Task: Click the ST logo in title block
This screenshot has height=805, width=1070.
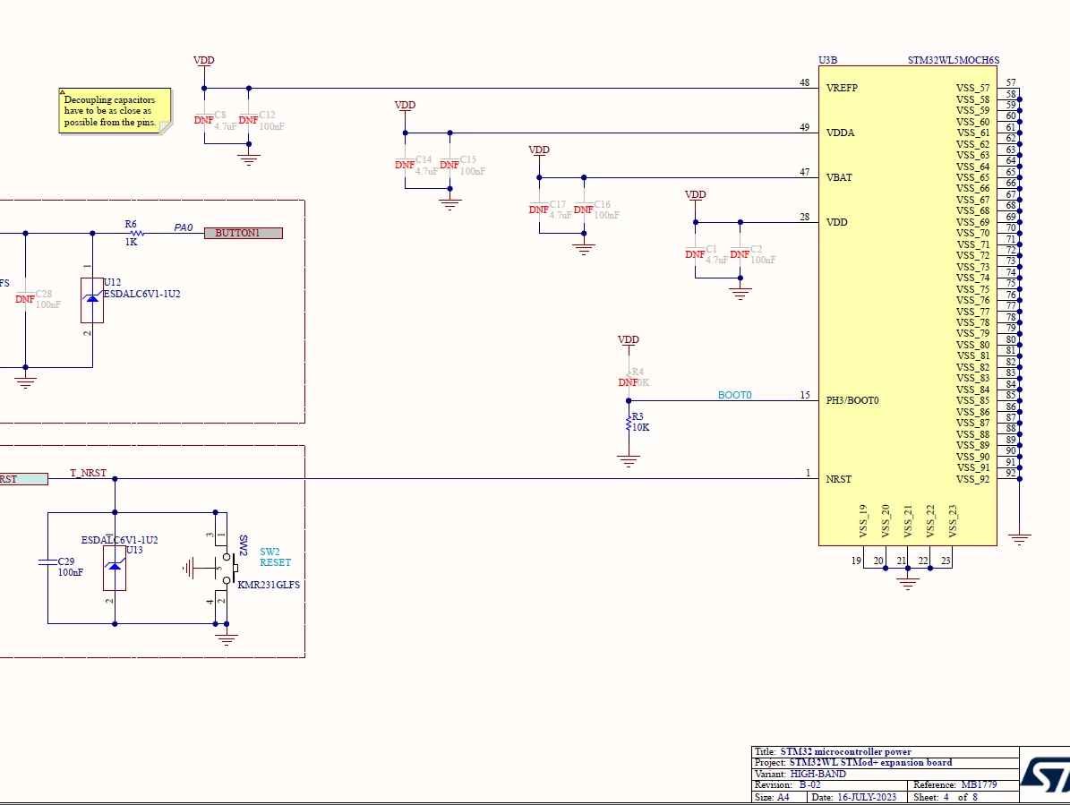Action: point(1045,775)
